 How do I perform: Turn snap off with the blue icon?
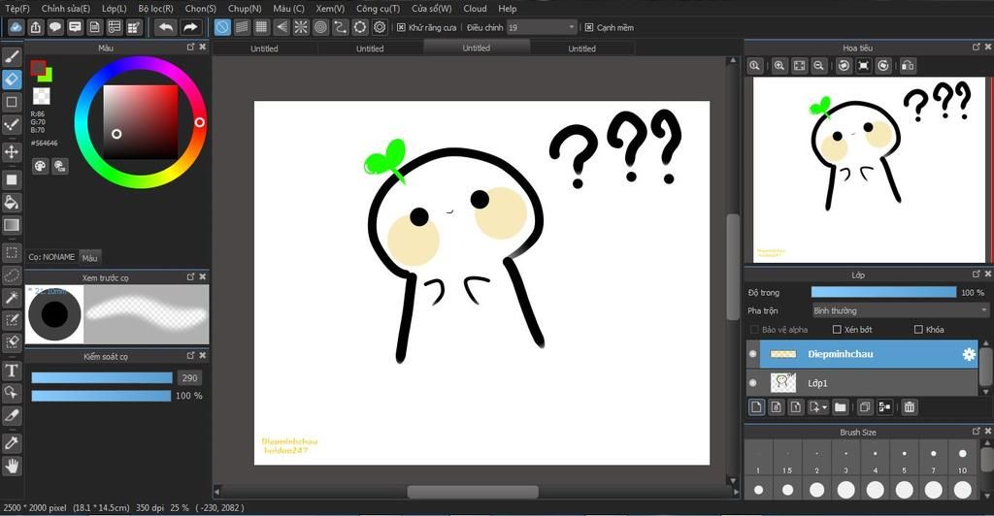tap(222, 27)
